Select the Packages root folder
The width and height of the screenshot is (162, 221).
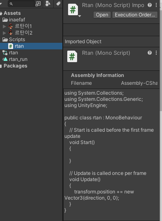(16, 66)
